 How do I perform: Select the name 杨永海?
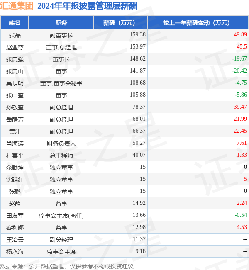(15, 252)
